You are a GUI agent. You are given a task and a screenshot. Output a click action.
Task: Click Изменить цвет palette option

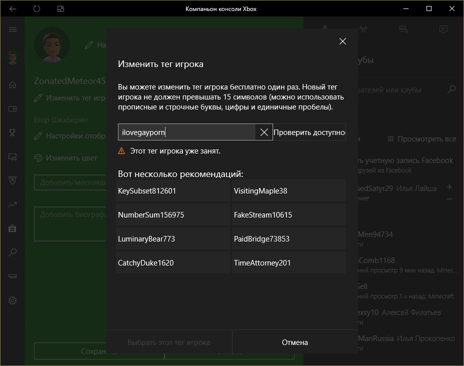coord(65,158)
